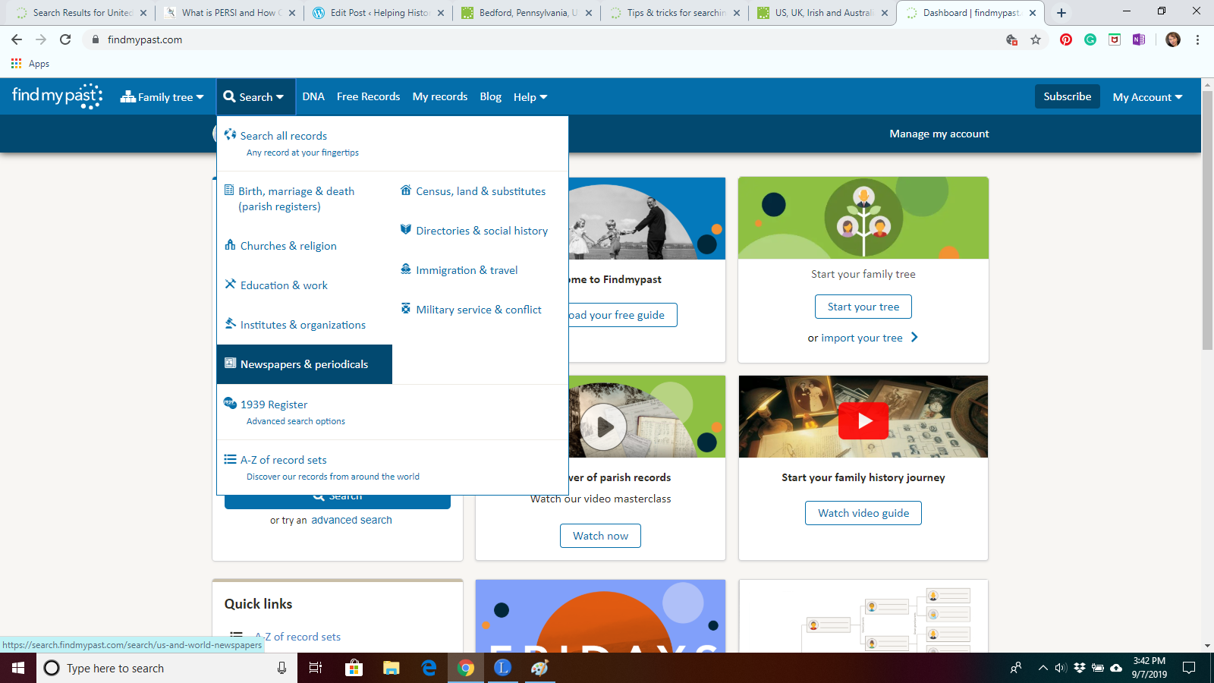Image resolution: width=1214 pixels, height=683 pixels.
Task: Select Directories & social history
Action: [481, 230]
